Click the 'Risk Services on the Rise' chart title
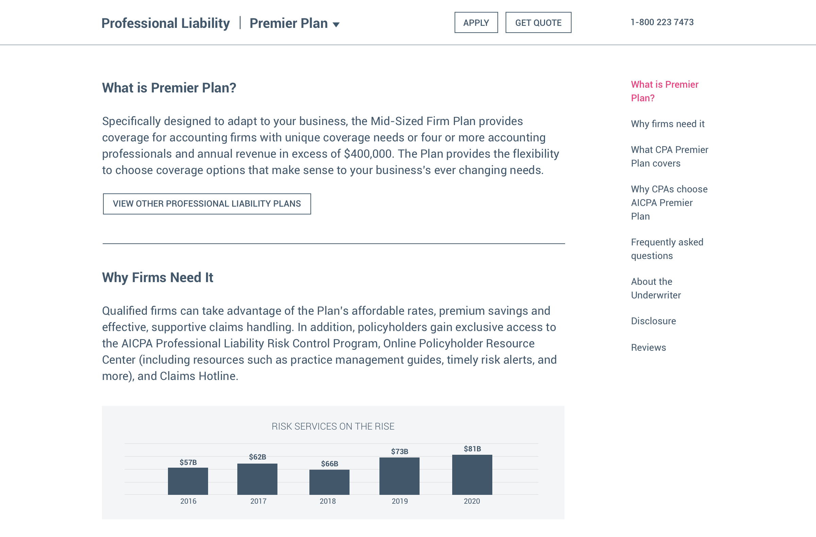 333,426
